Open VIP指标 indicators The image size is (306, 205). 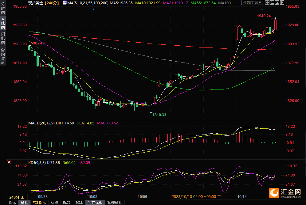[39, 203]
